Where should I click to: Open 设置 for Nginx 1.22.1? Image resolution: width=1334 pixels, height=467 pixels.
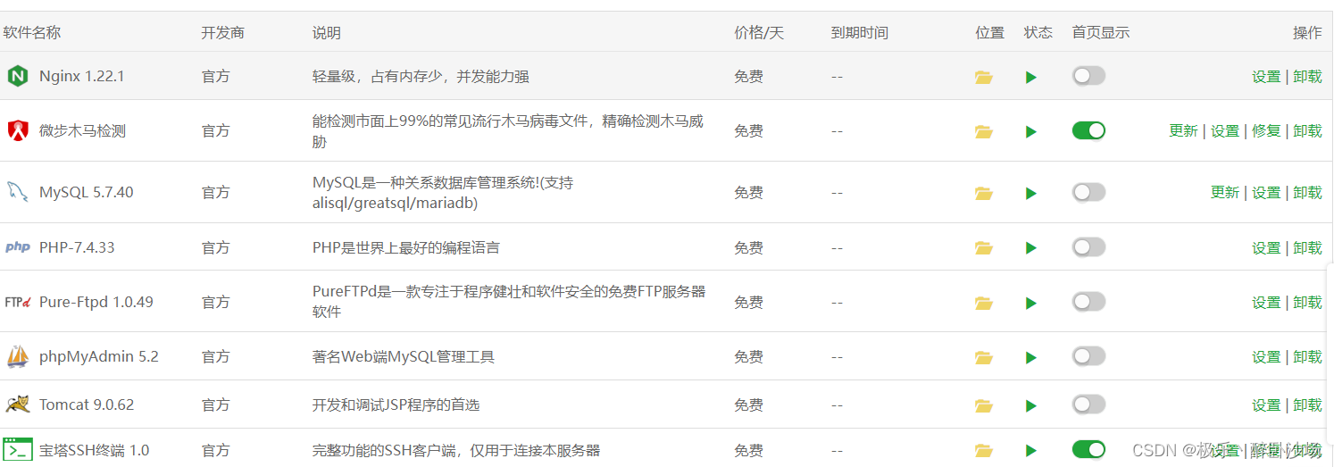pyautogui.click(x=1266, y=77)
